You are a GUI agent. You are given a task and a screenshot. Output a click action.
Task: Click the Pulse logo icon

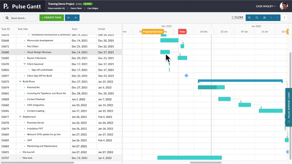[6, 7]
